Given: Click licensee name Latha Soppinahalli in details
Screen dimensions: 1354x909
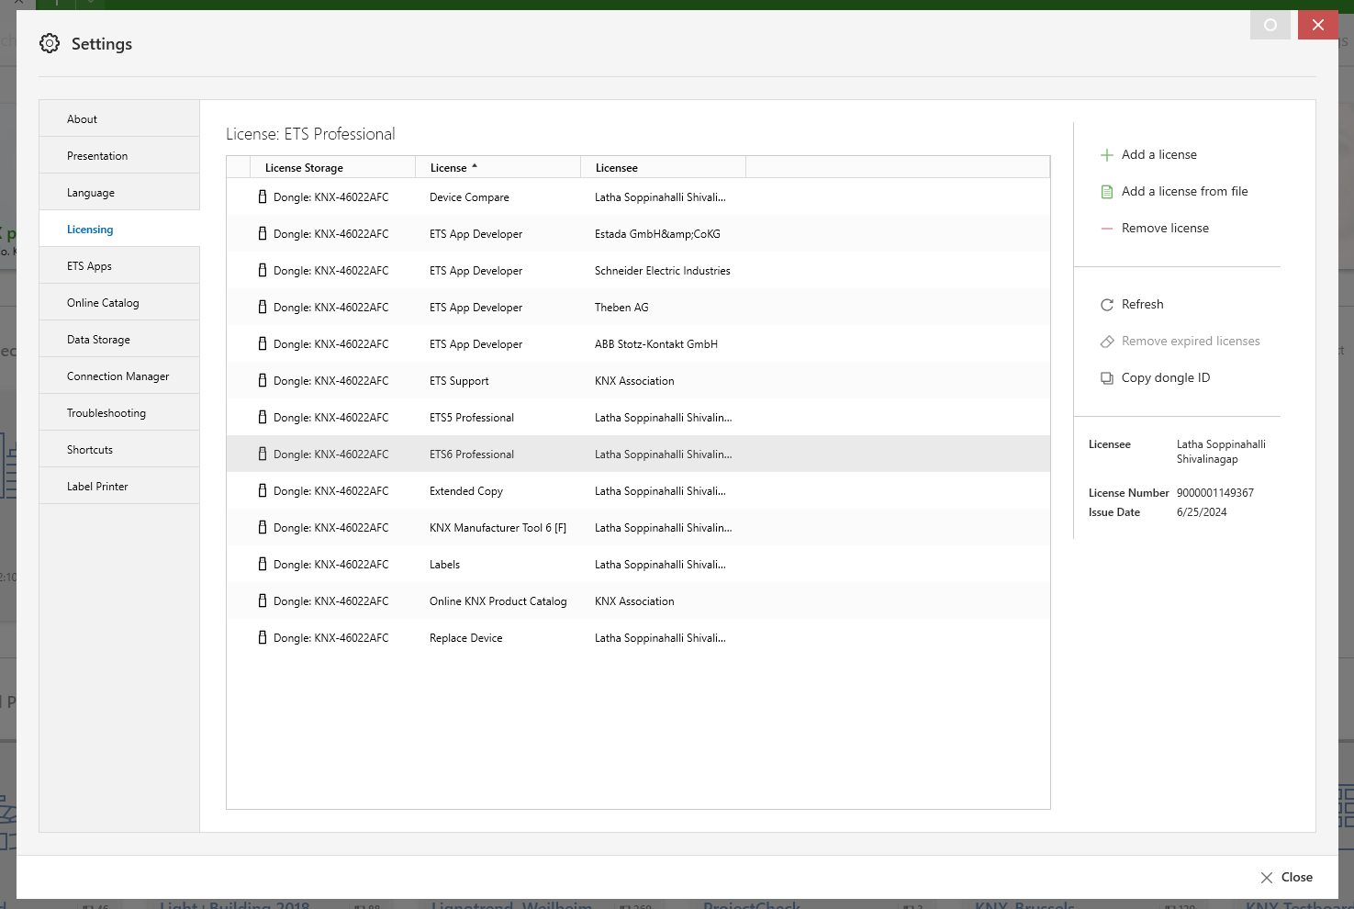Looking at the screenshot, I should 1221,451.
